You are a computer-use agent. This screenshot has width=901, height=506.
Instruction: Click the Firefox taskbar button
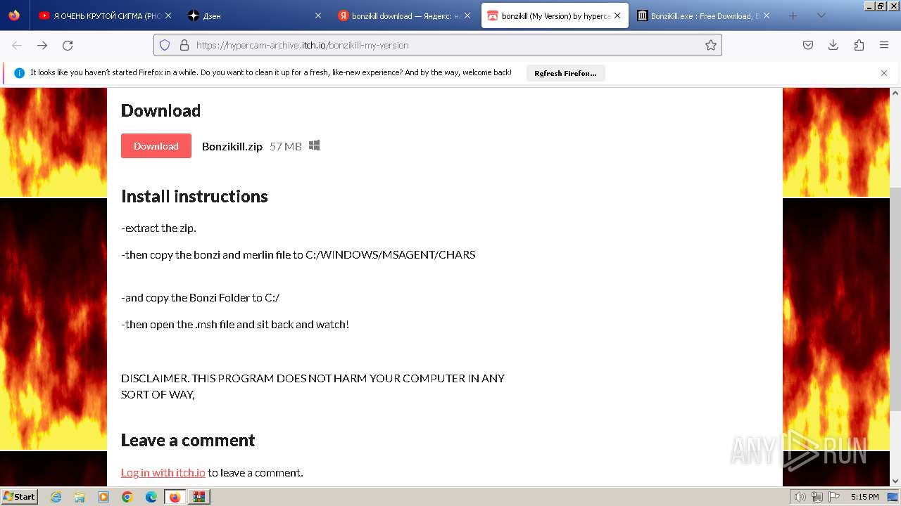(x=175, y=497)
